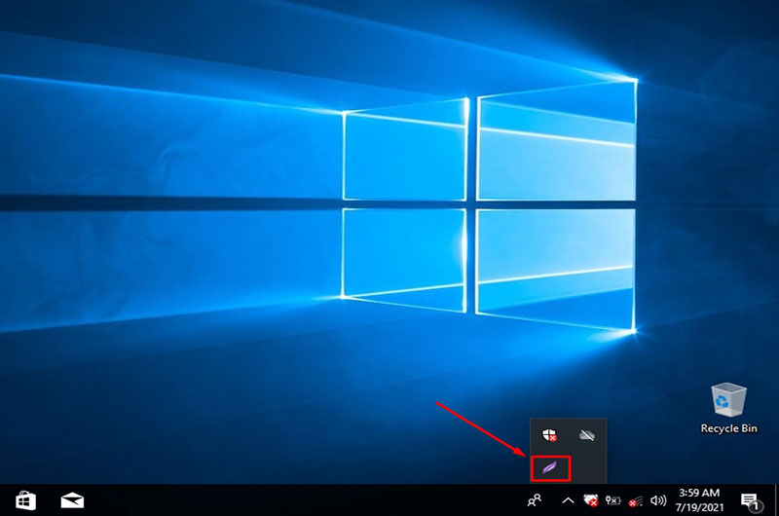Launch the Mail app from taskbar
The width and height of the screenshot is (779, 516).
(72, 500)
